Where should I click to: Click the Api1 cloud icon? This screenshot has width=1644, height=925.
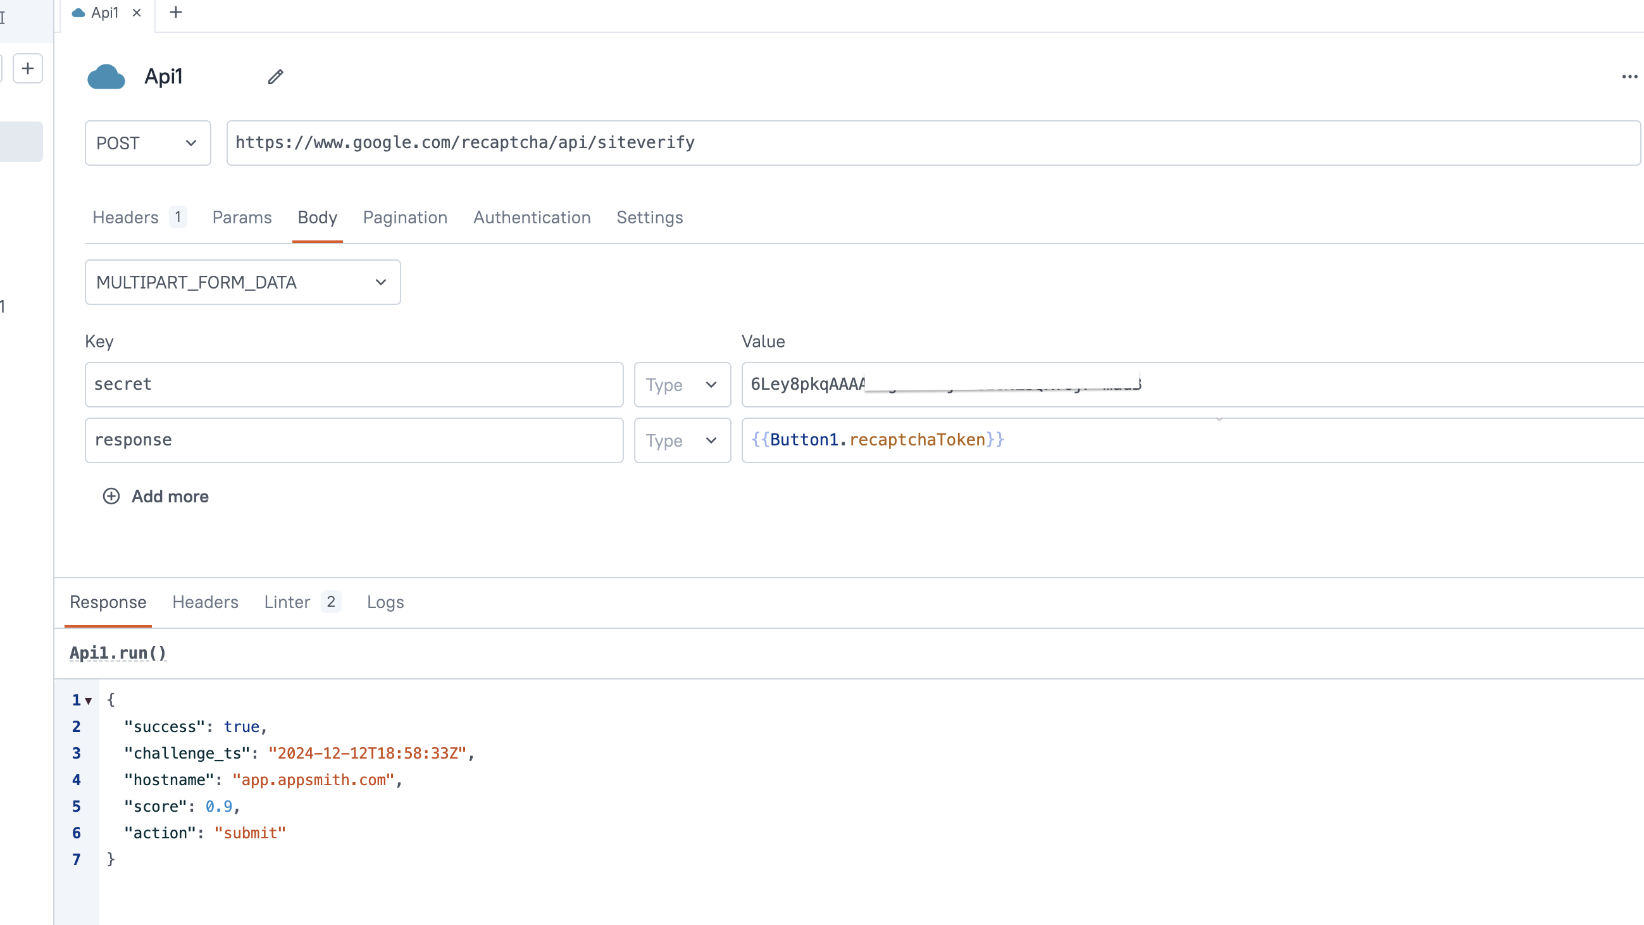click(x=106, y=77)
